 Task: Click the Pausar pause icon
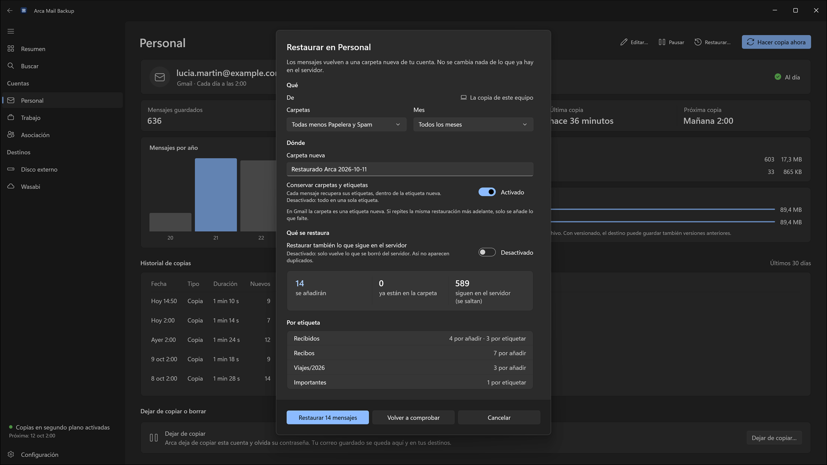pyautogui.click(x=662, y=42)
